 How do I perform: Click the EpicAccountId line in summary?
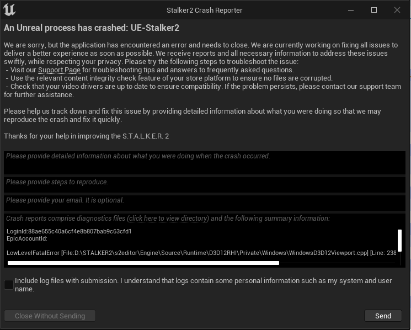click(27, 238)
